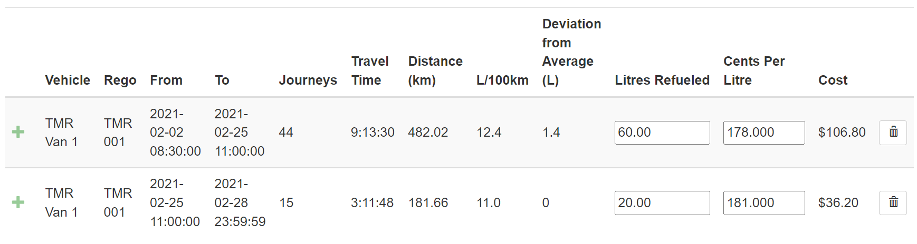The image size is (917, 244).
Task: Edit the 181.000 Cents Per Litre field
Action: (764, 203)
